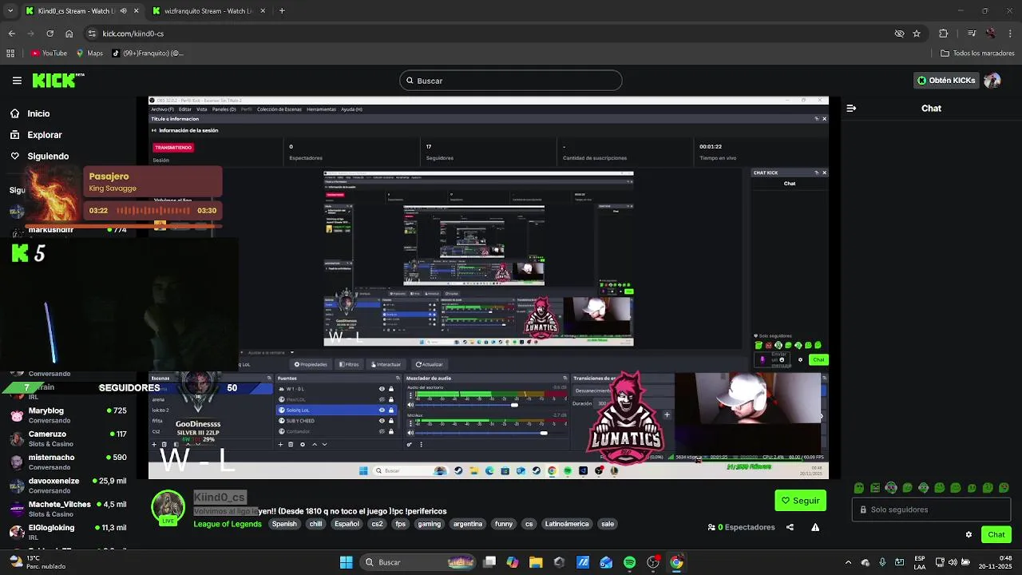The width and height of the screenshot is (1022, 575).
Task: Open the ESP LAA language selector
Action: click(920, 562)
